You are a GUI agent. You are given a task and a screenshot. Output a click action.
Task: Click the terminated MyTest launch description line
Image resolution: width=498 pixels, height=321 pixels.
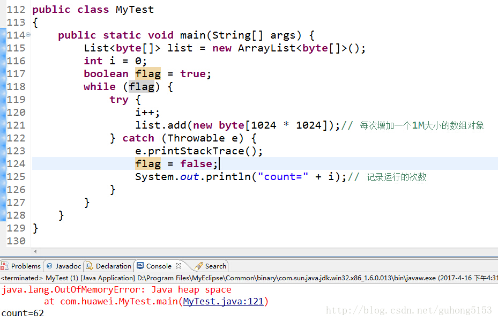(249, 278)
